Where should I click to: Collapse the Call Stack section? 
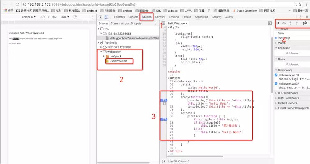tap(276, 48)
